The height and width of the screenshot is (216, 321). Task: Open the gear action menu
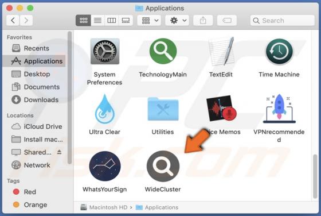tap(177, 20)
